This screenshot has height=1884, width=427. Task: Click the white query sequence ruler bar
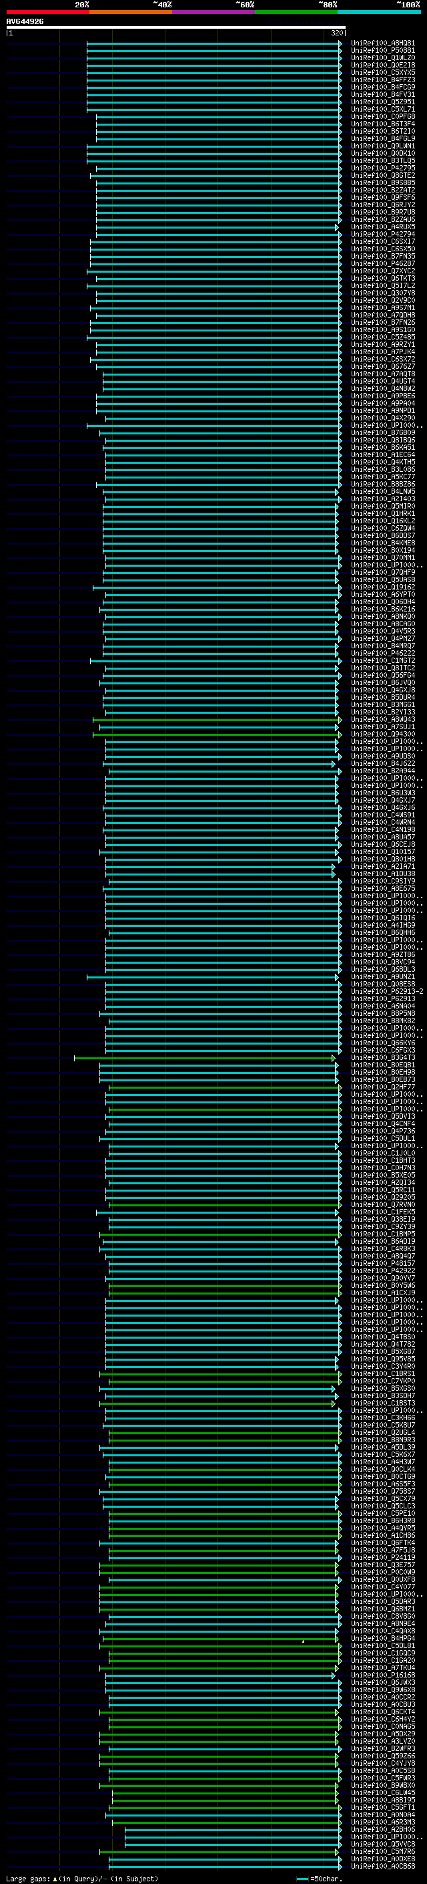[x=176, y=27]
